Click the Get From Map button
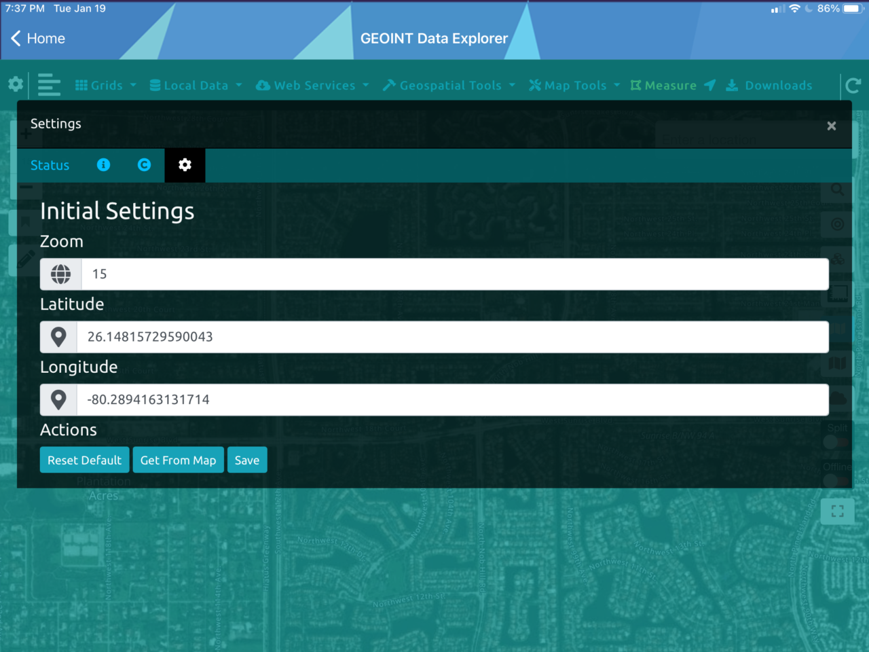869x652 pixels. [x=178, y=460]
